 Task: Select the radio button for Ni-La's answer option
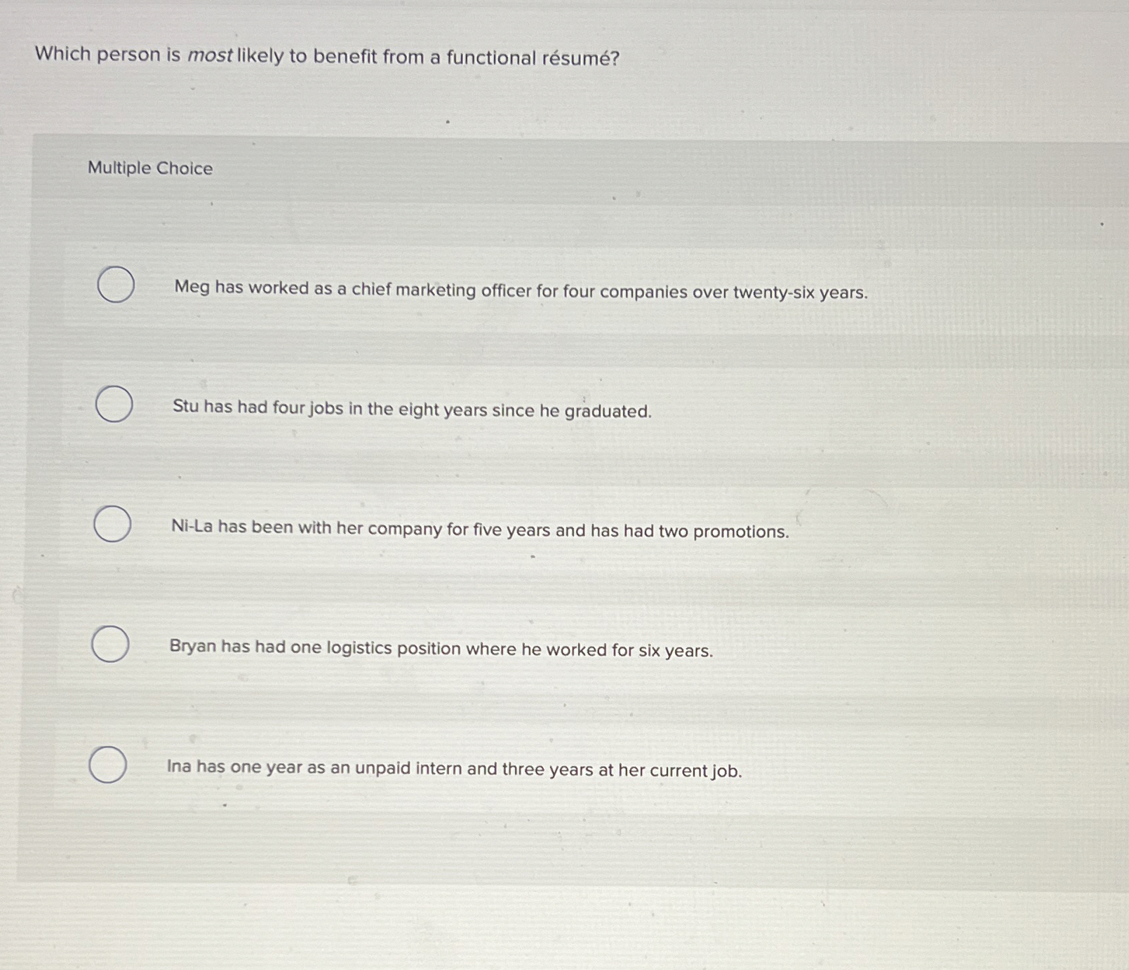tap(113, 525)
